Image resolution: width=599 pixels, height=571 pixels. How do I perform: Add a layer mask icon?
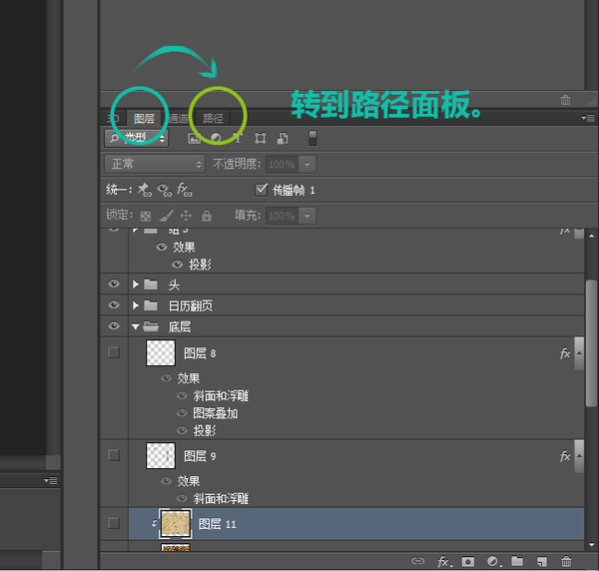click(468, 561)
